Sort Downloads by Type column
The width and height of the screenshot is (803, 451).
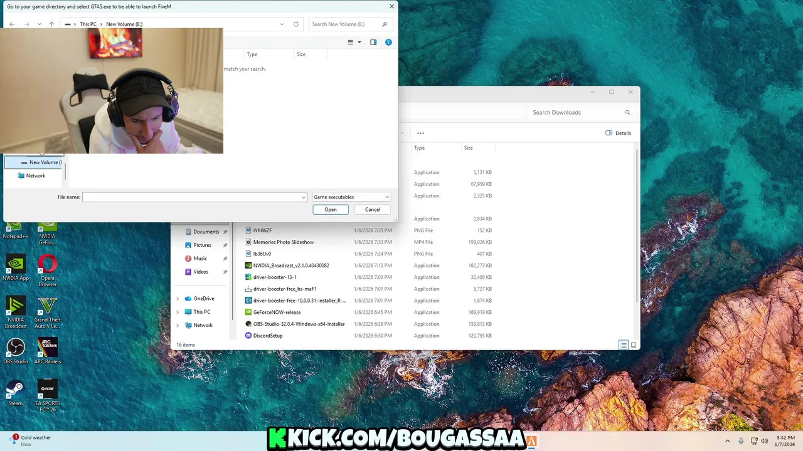[419, 148]
